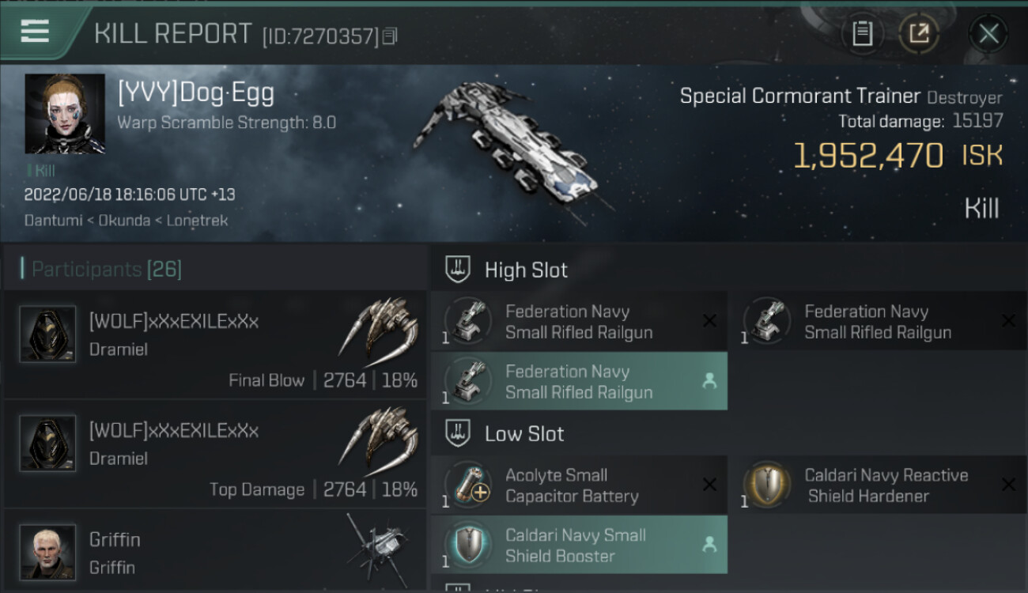
Task: Select the Caldari Navy Small Shield Booster
Action: click(579, 546)
